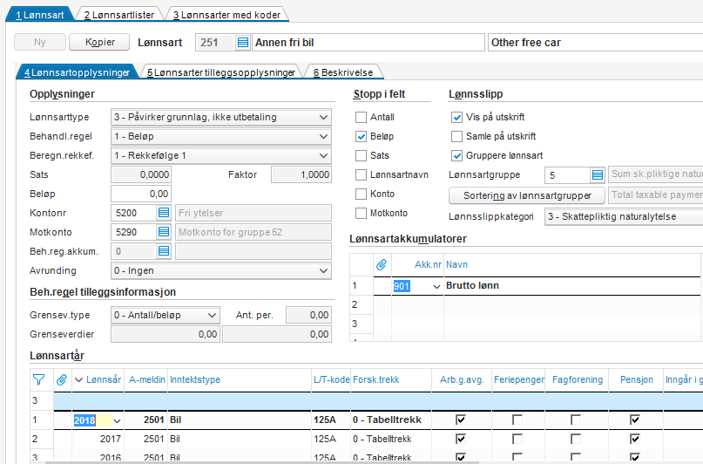This screenshot has height=464, width=703.
Task: Click Sortering av lønnsartgrupper button
Action: tap(527, 195)
